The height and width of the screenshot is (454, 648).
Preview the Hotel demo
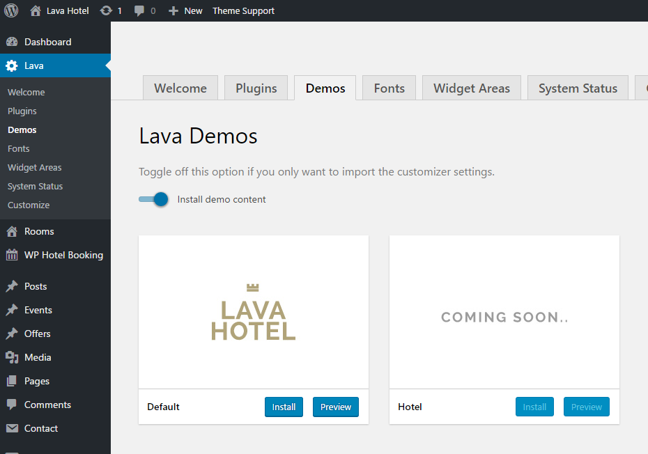(586, 407)
